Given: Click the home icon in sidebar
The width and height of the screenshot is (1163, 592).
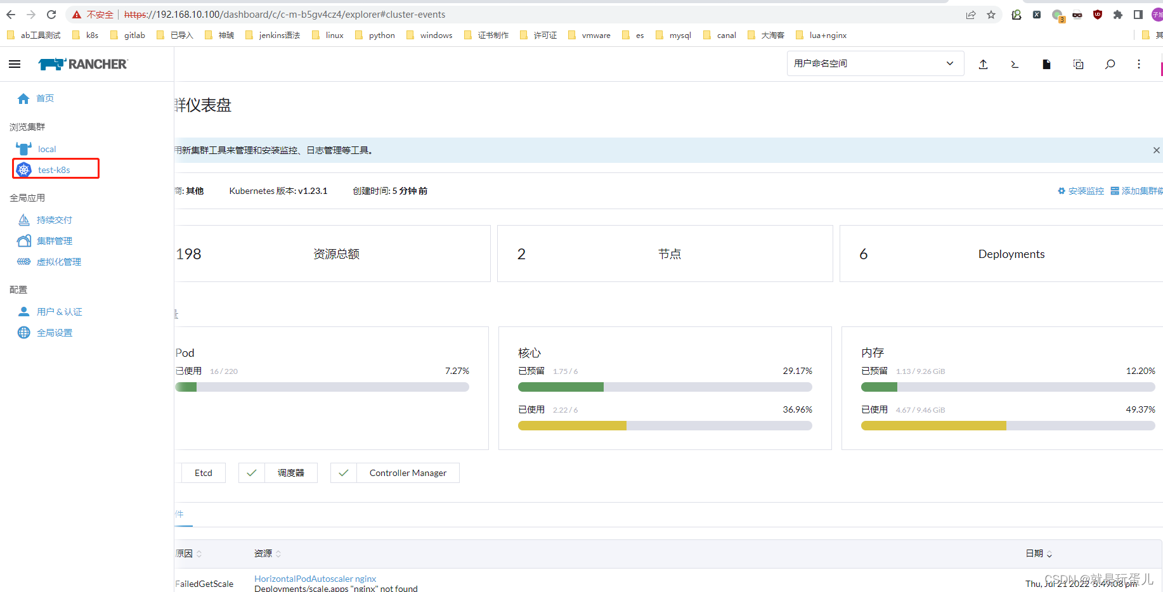Looking at the screenshot, I should coord(23,98).
